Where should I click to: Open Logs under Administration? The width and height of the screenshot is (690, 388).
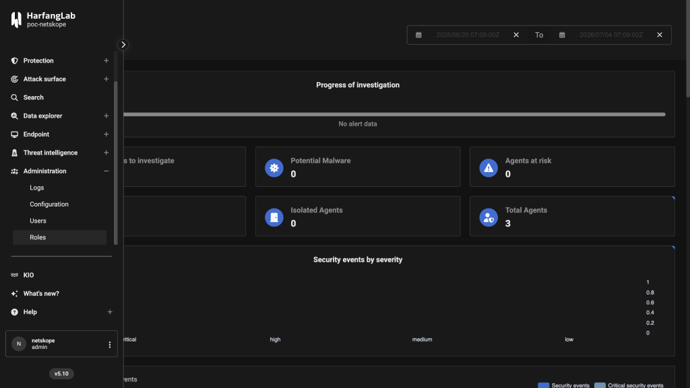[60, 188]
